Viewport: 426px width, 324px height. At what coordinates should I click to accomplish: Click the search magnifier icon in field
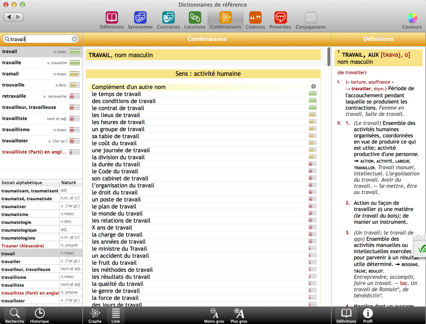pyautogui.click(x=7, y=39)
